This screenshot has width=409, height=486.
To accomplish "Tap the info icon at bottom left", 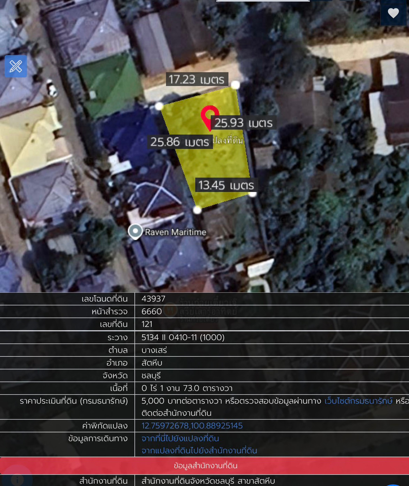I will (x=17, y=480).
